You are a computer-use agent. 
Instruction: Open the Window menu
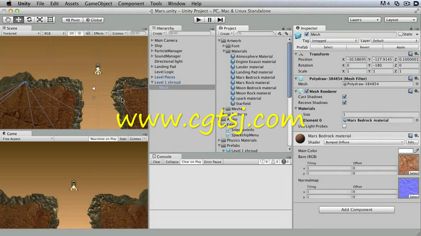click(176, 4)
